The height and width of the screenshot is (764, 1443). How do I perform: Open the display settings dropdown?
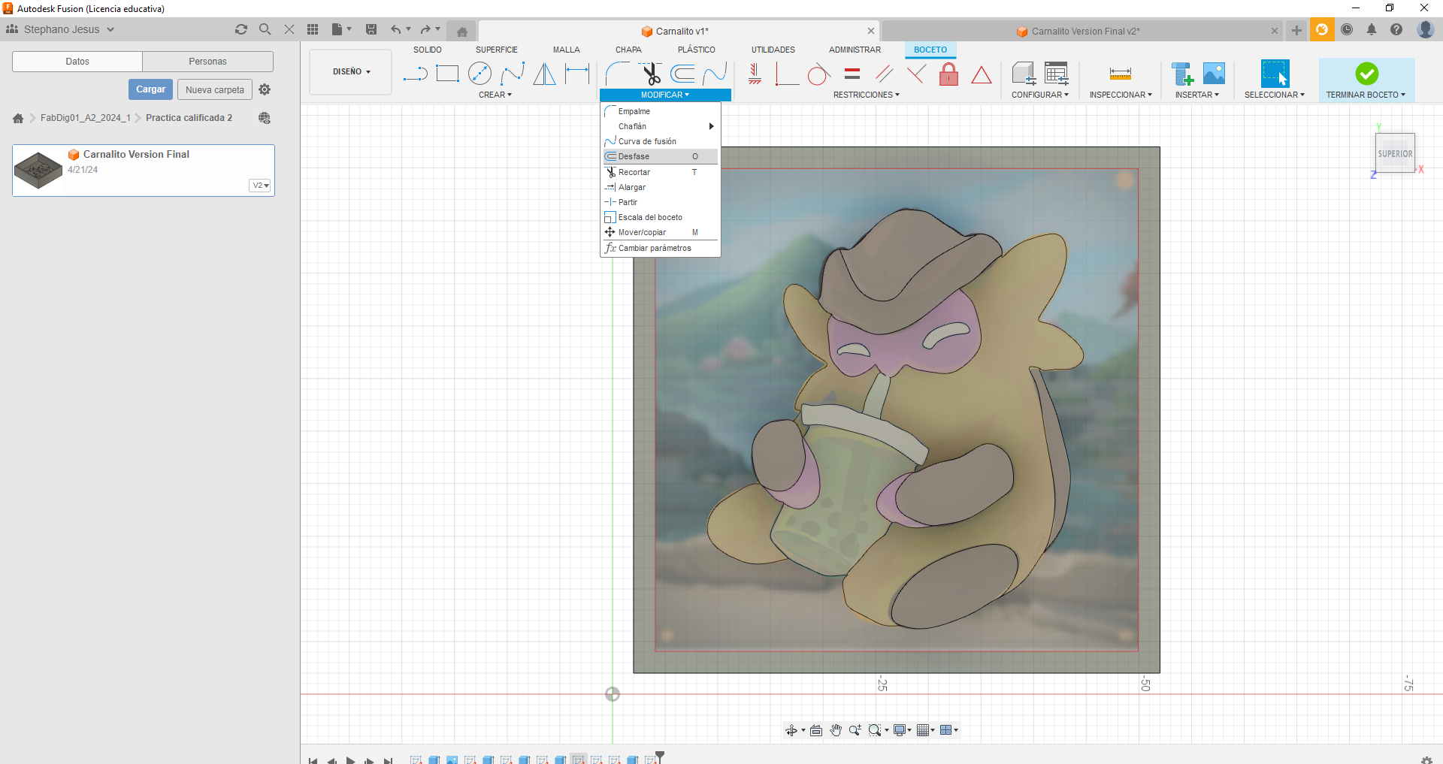(x=903, y=730)
